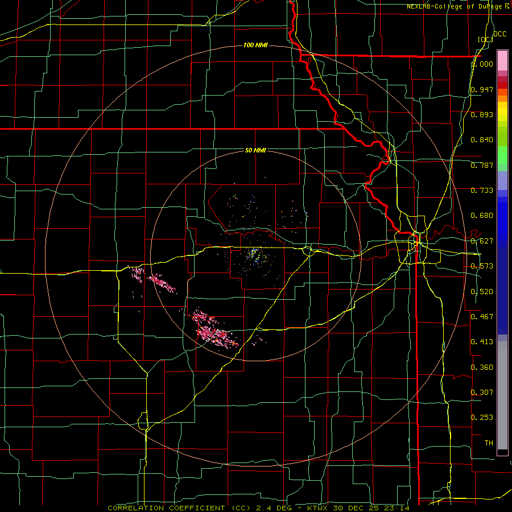Click the 0.360 color scale value
Viewport: 512px width, 512px height.
click(x=482, y=367)
